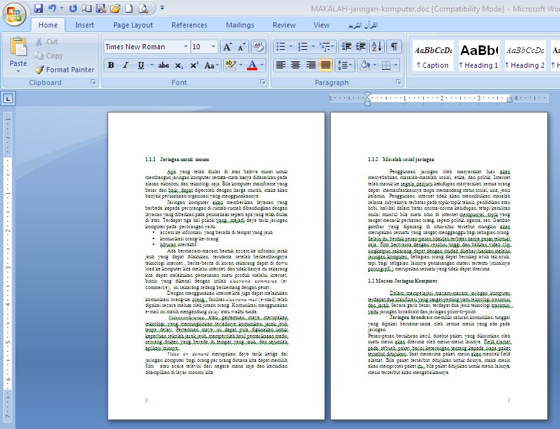Viewport: 560px width, 429px height.
Task: Open the Times New Roman font dropdown
Action: point(185,47)
